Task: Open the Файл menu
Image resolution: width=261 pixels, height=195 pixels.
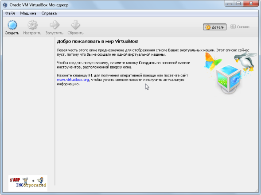Action: pyautogui.click(x=10, y=13)
